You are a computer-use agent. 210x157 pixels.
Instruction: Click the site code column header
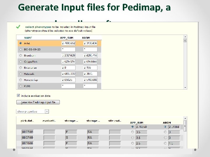115,121
